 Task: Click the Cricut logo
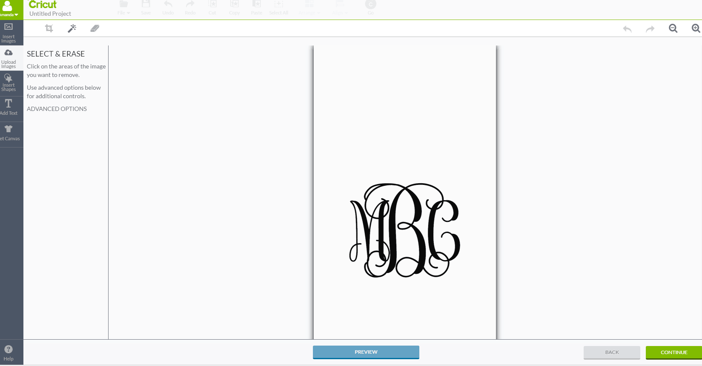(43, 5)
